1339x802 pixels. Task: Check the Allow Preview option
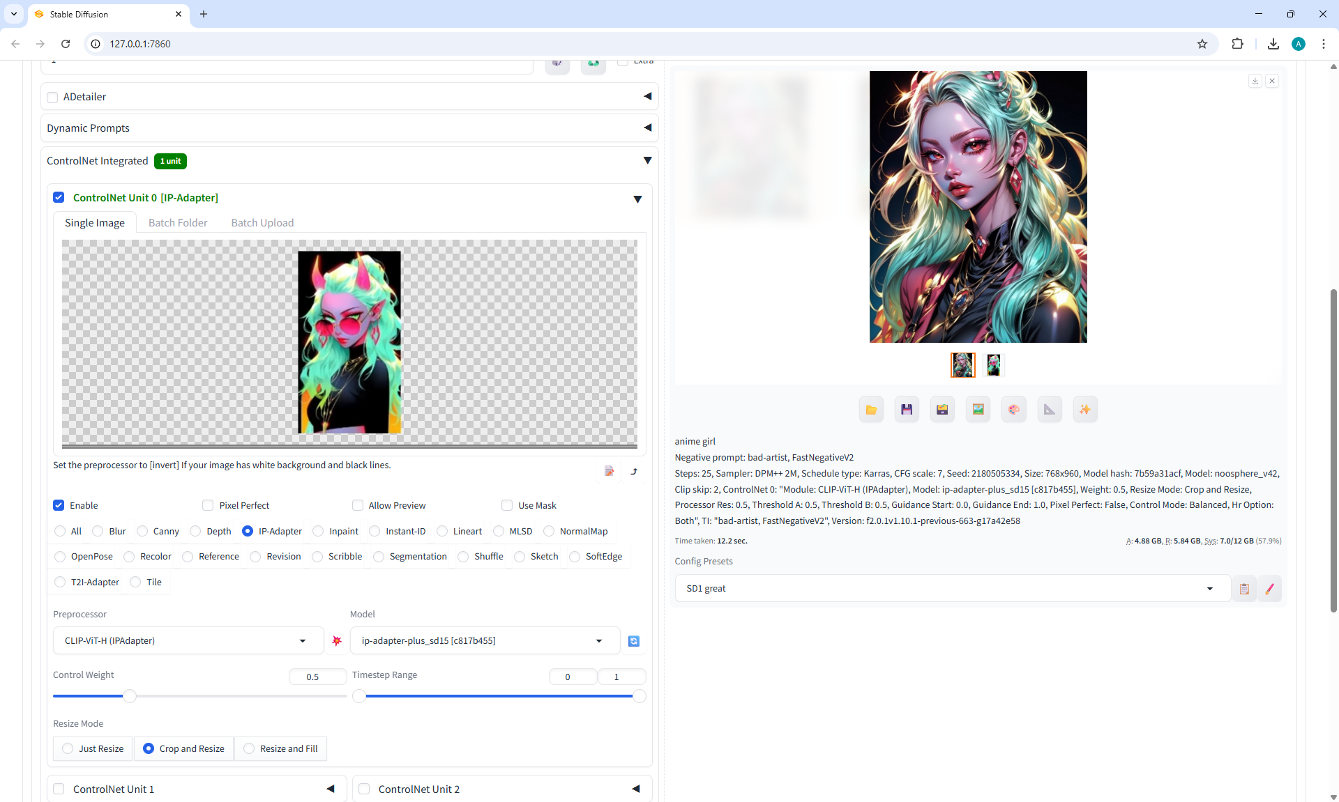pos(358,506)
